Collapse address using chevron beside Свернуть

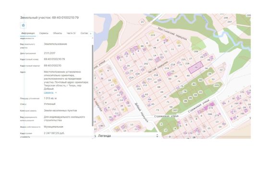56,93
